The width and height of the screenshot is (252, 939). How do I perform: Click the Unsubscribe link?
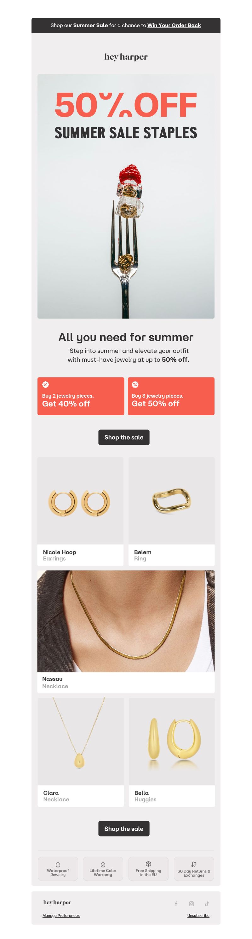click(198, 915)
